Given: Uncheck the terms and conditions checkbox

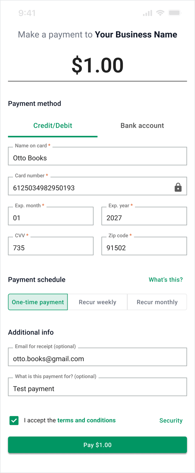Looking at the screenshot, I should pyautogui.click(x=14, y=420).
